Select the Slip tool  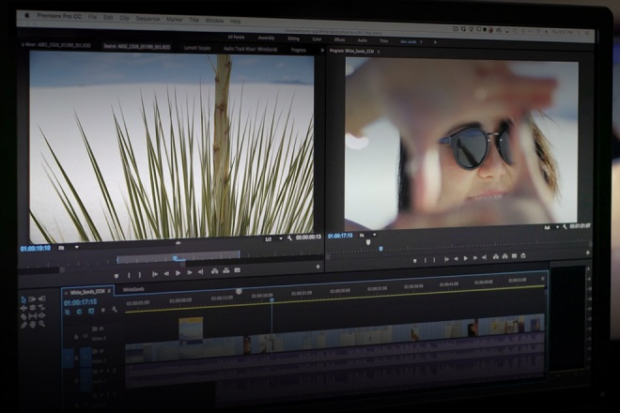point(33,316)
